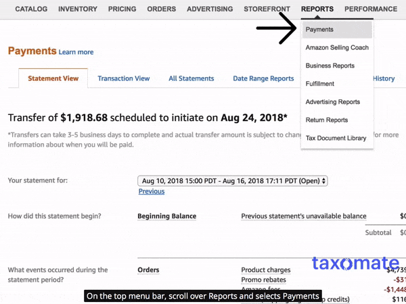Click the Aug 24, 2018 transfer date
The height and width of the screenshot is (304, 406).
pos(252,118)
